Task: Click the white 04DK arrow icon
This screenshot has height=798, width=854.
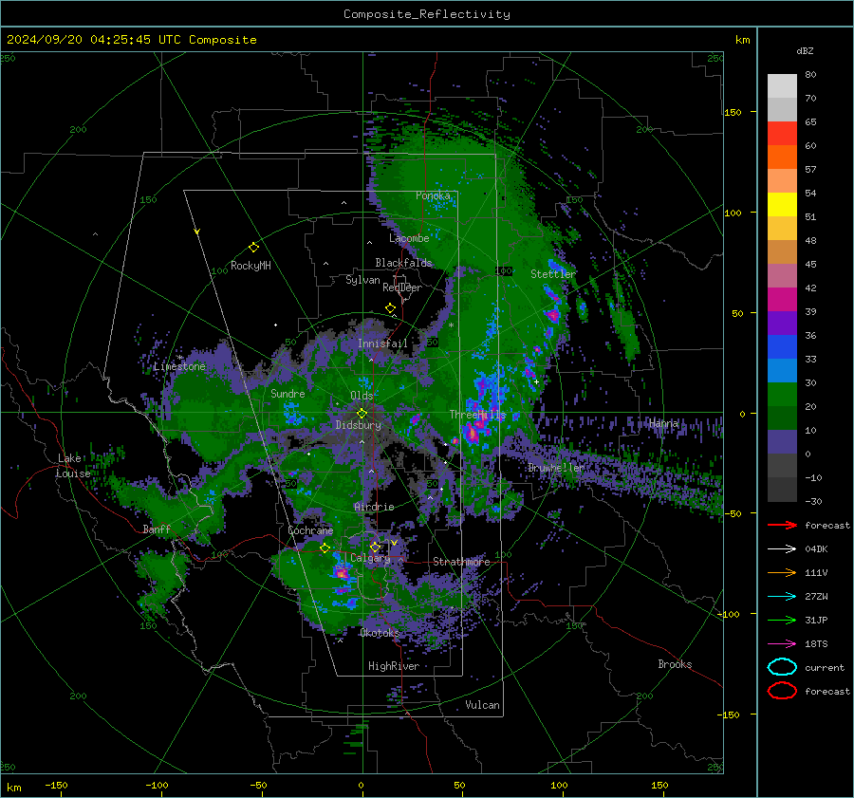Action: tap(782, 549)
